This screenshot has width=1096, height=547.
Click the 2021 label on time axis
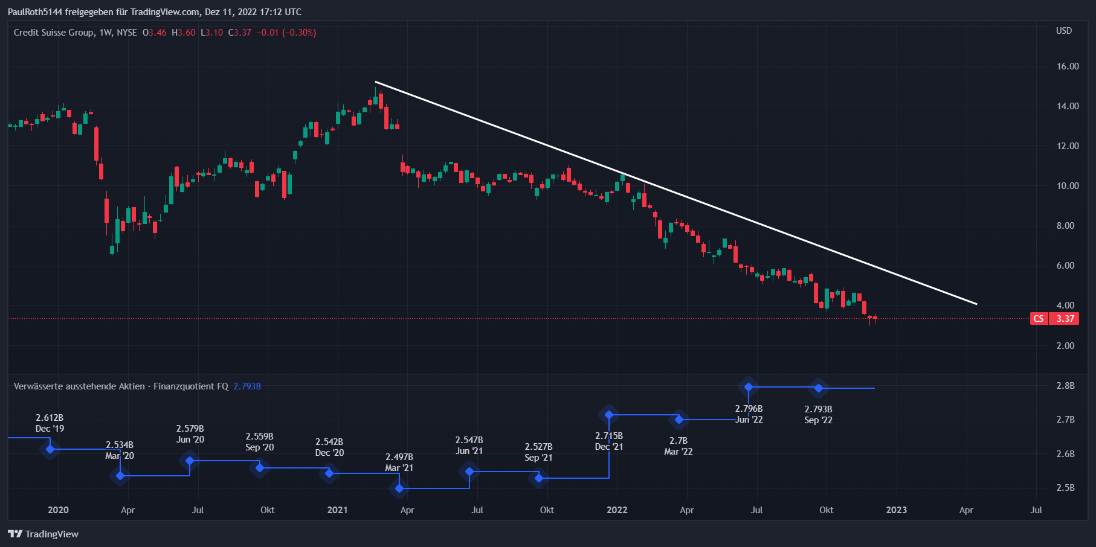[337, 510]
